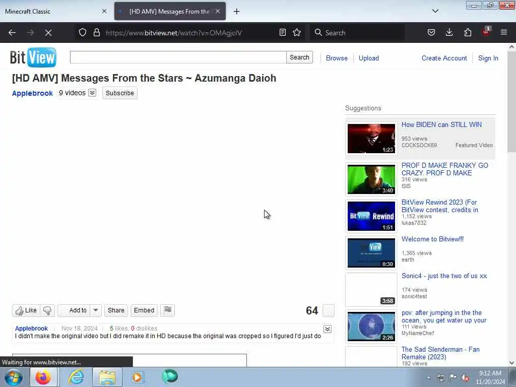Image resolution: width=516 pixels, height=387 pixels.
Task: Open the Pocket save icon
Action: pos(431,32)
